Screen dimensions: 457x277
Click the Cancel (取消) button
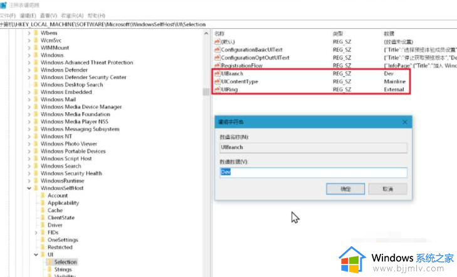[387, 189]
